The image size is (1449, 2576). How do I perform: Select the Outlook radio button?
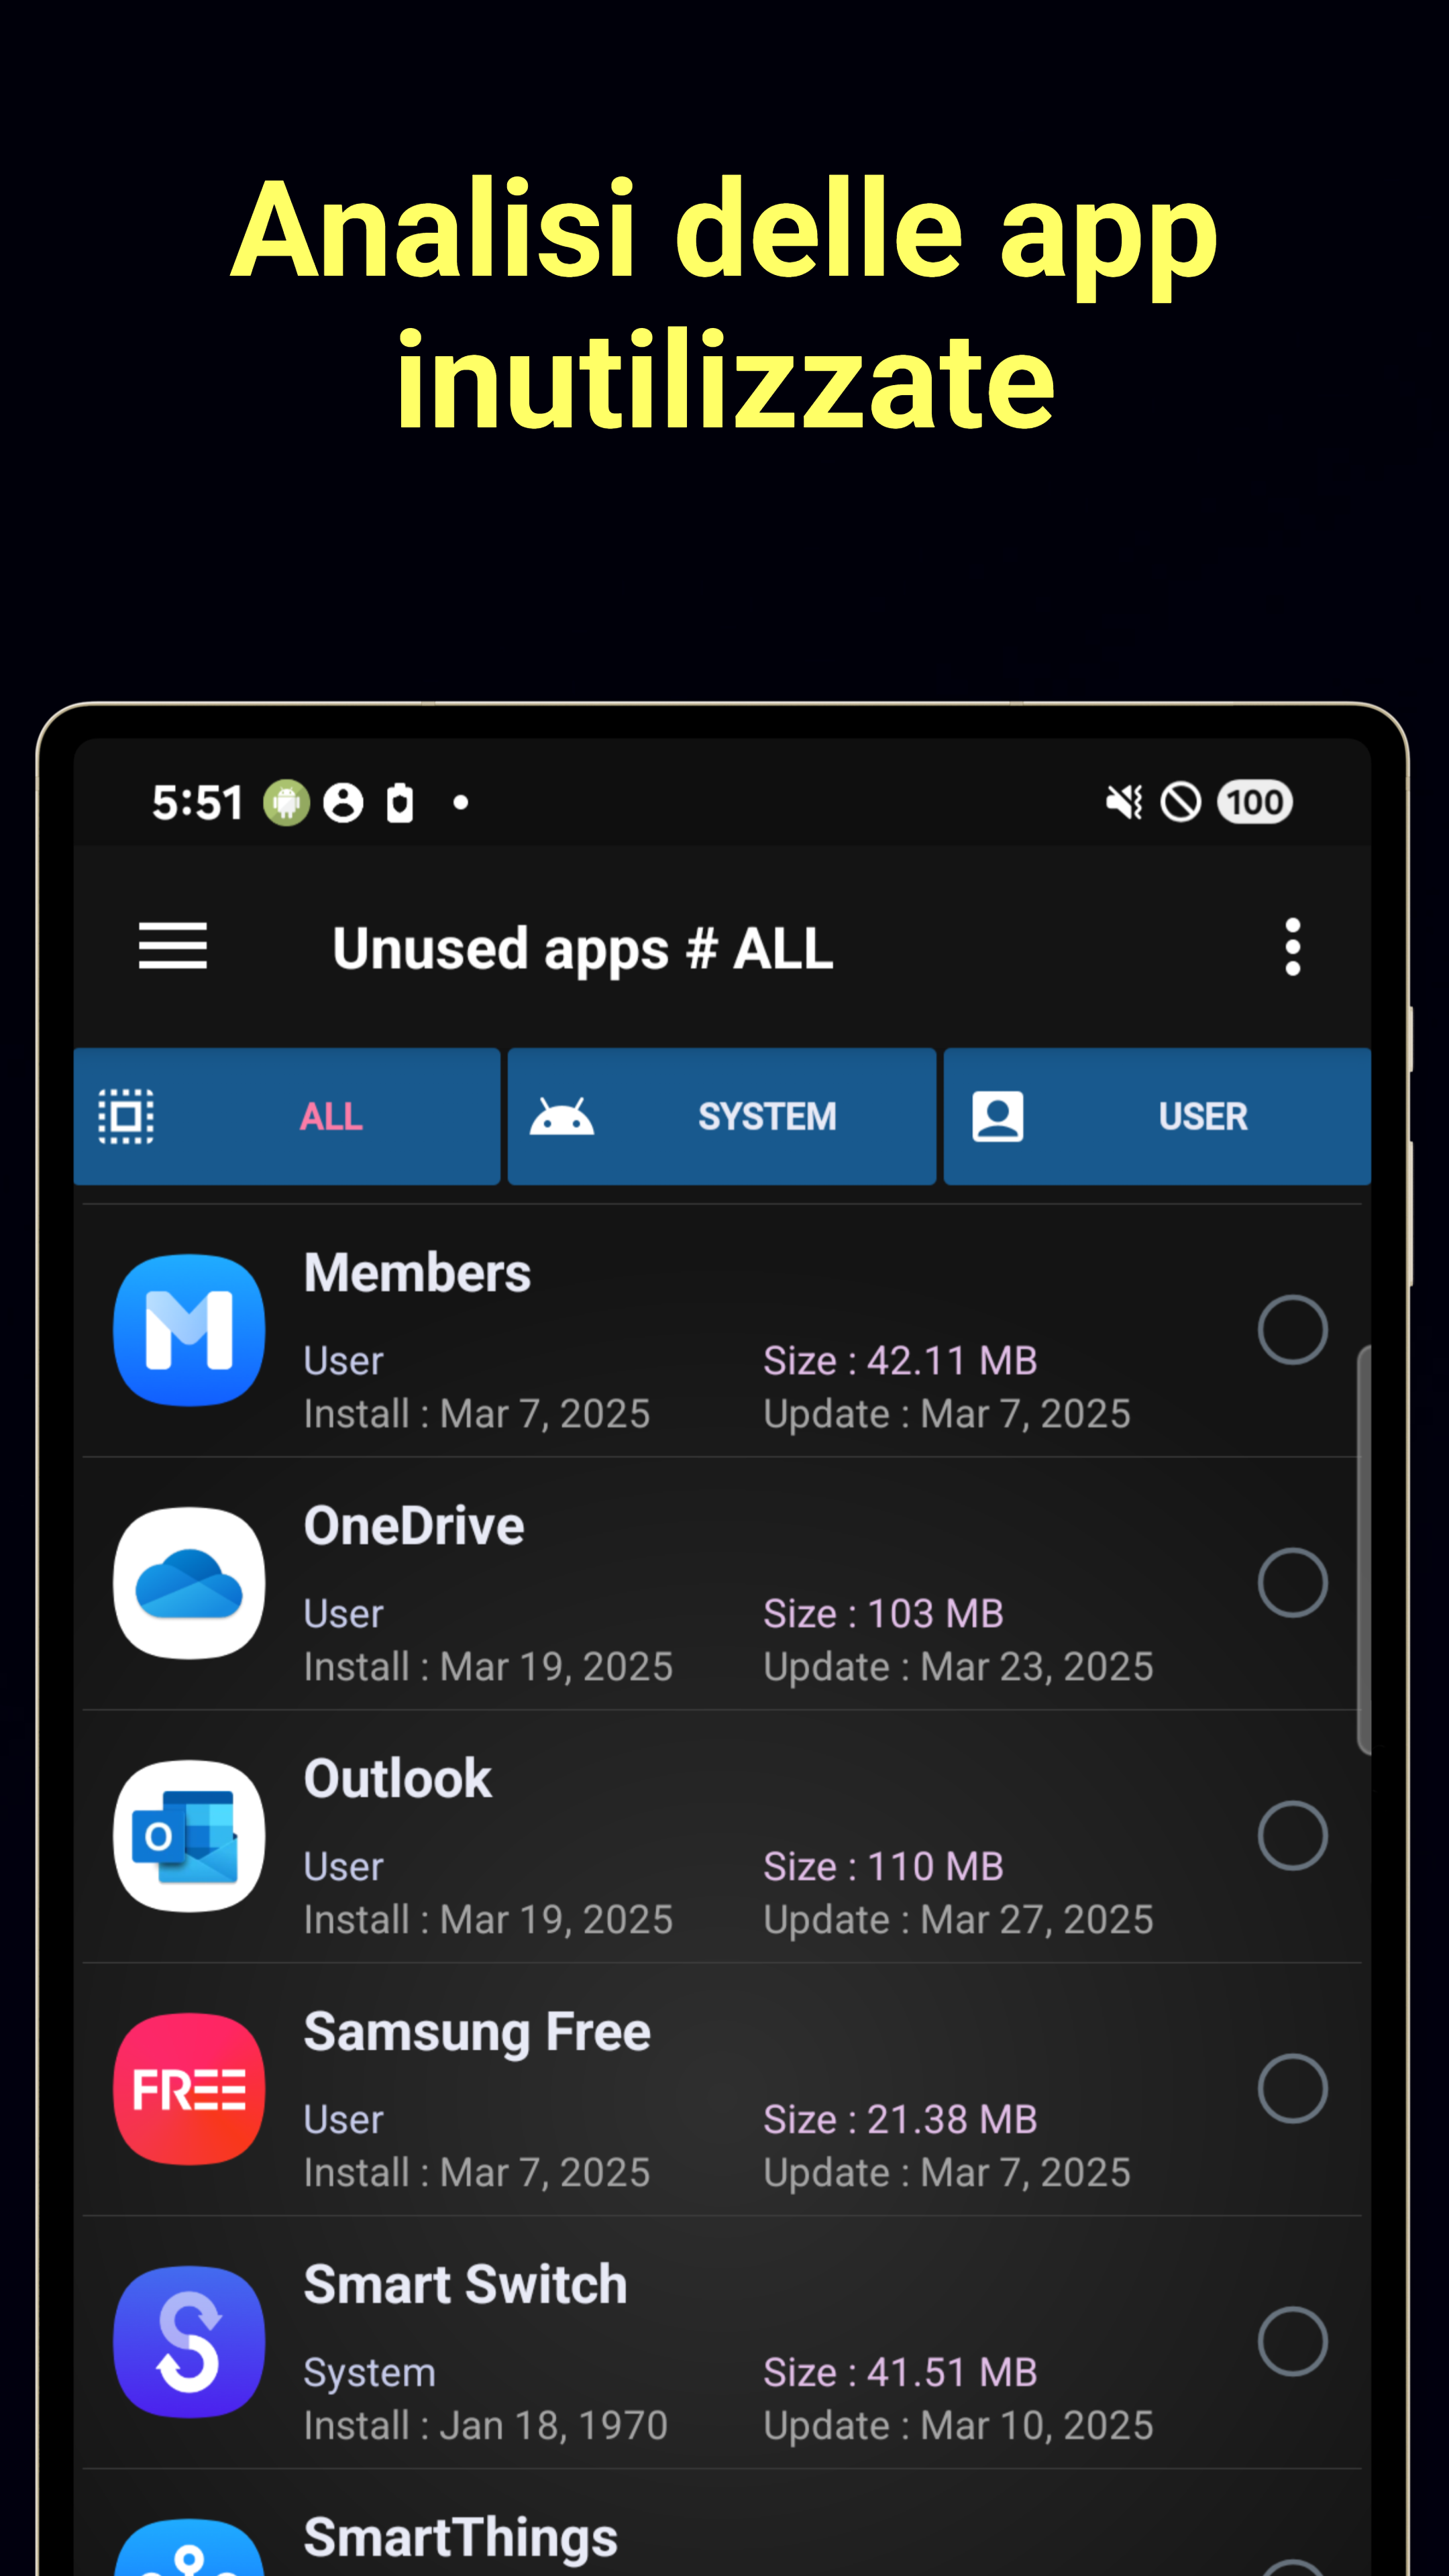click(1292, 1836)
